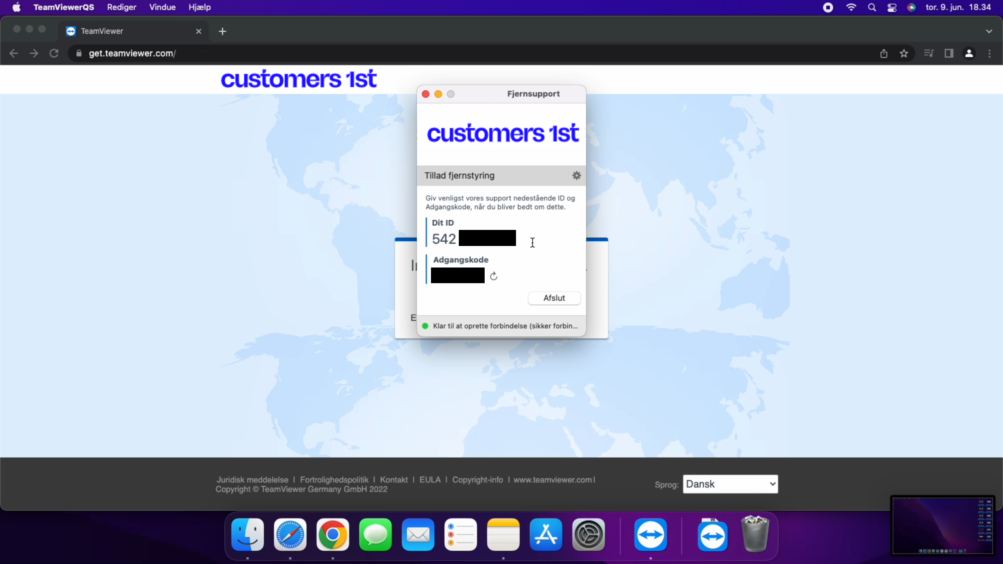Click the running TeamViewer dock icon
Image resolution: width=1003 pixels, height=564 pixels.
click(x=651, y=535)
